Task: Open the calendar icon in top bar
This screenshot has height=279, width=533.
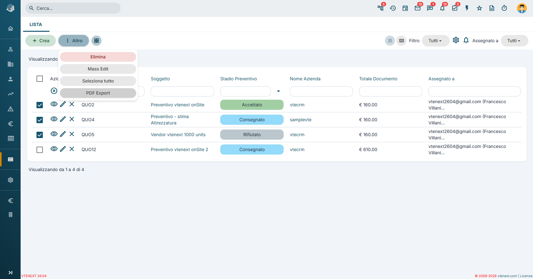Action: (x=405, y=8)
